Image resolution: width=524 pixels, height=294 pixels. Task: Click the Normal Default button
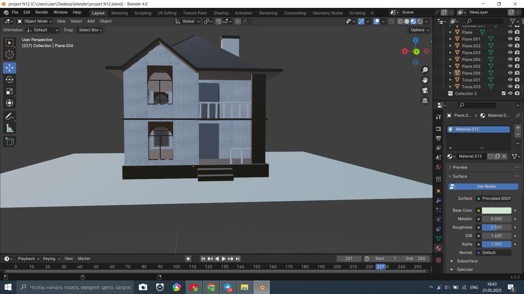pos(493,253)
